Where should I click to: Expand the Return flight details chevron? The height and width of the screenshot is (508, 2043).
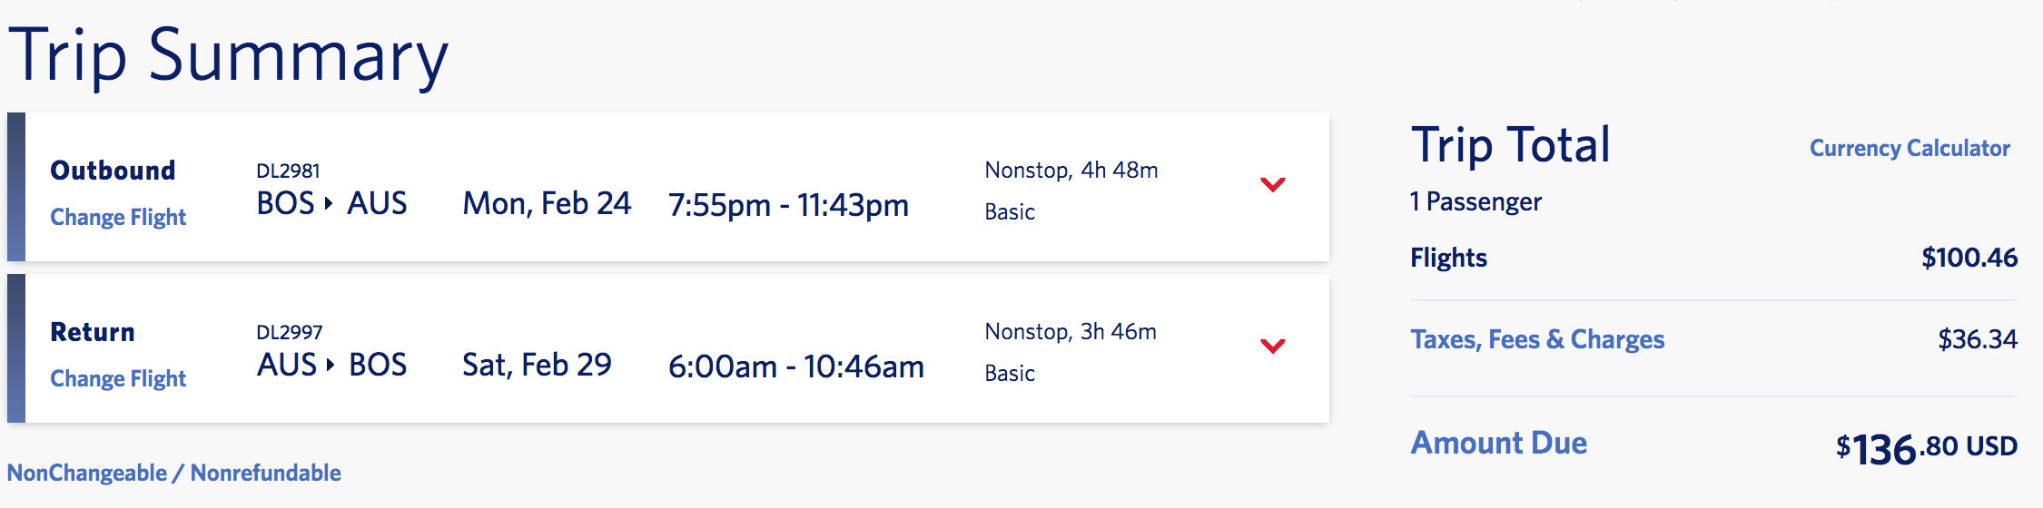coord(1273,347)
